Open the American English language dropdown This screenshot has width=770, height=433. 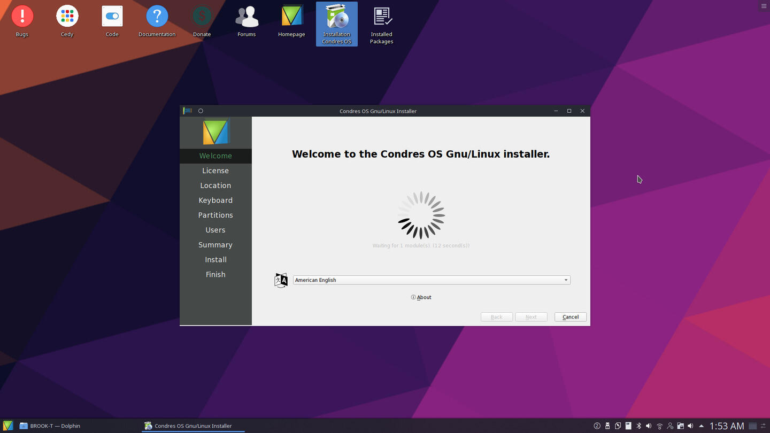432,280
